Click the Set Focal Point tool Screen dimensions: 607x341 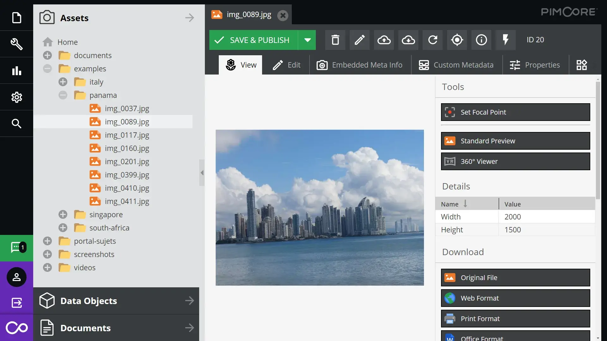(516, 112)
